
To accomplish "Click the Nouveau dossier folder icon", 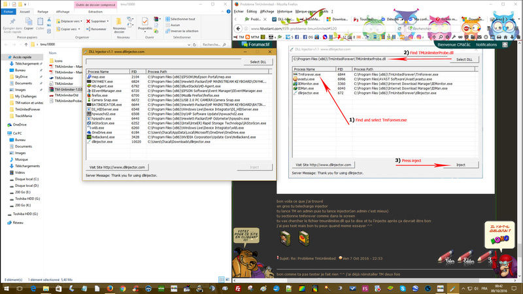I will click(x=119, y=22).
